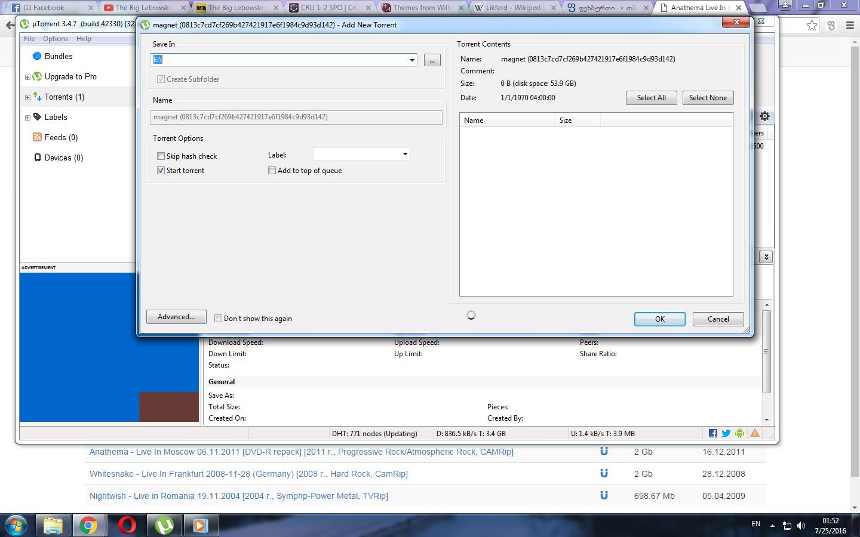
Task: Enable Add to top of queue
Action: pos(272,171)
